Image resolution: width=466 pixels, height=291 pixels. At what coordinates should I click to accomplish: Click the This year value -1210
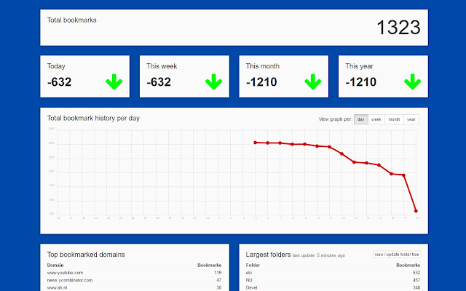pyautogui.click(x=361, y=82)
